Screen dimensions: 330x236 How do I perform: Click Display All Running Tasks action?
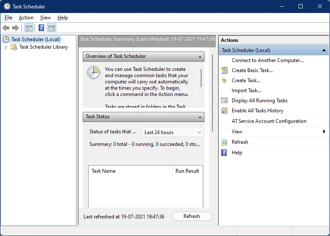259,101
